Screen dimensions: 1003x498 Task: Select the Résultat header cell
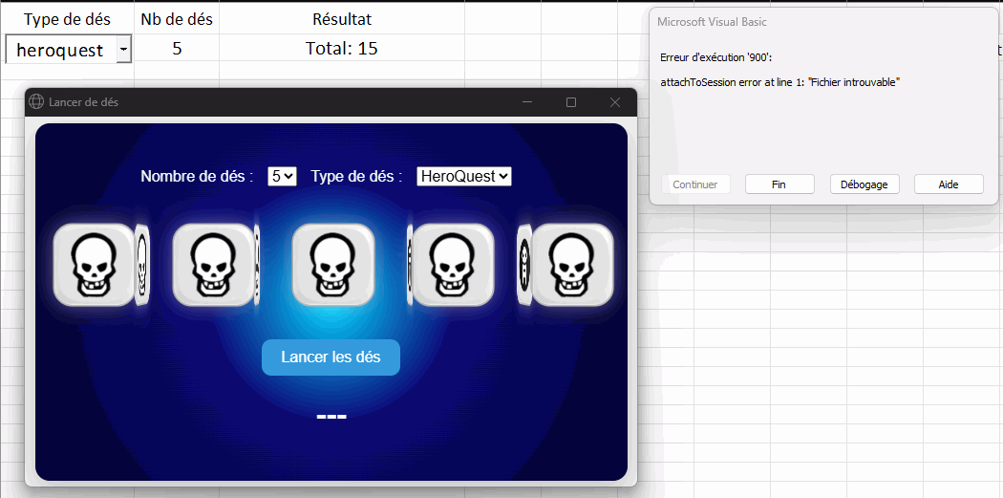[x=342, y=19]
